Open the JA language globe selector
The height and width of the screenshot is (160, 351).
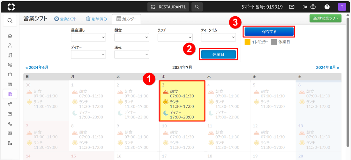pos(309,7)
